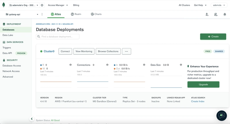230x124 pixels.
Task: Click the FREE badge
Action: (x=208, y=51)
